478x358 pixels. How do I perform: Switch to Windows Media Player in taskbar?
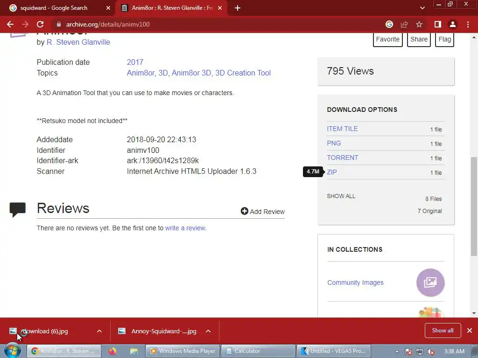point(183,351)
